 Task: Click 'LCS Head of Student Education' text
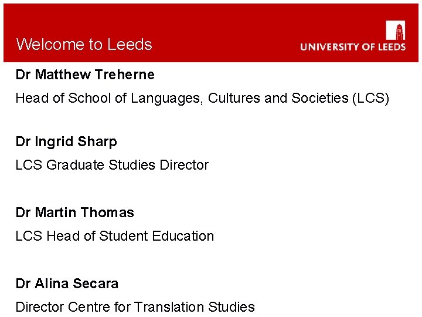point(115,236)
